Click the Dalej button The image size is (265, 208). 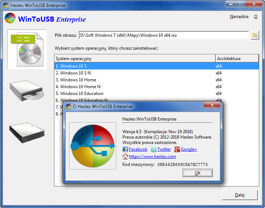240,195
